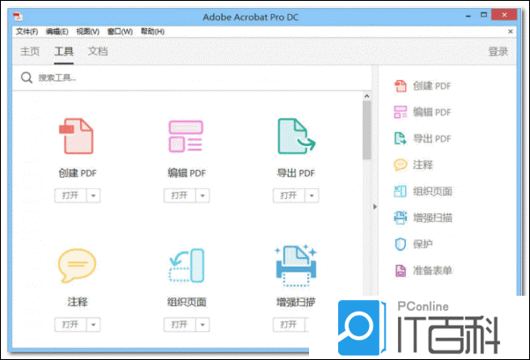
Task: Select 编辑 PDF icon in right sidebar
Action: pos(401,113)
